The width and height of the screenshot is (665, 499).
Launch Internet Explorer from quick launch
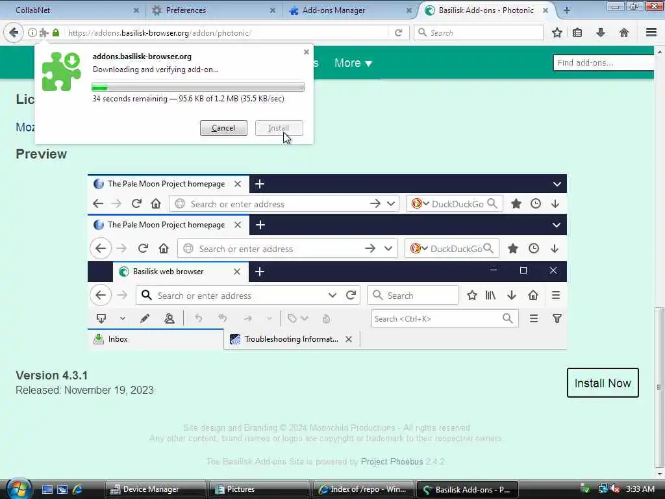click(77, 489)
